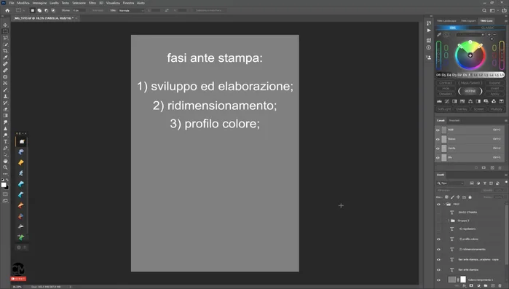Hide the 'fasi ante stampa' layer
509x289 pixels.
(438, 270)
